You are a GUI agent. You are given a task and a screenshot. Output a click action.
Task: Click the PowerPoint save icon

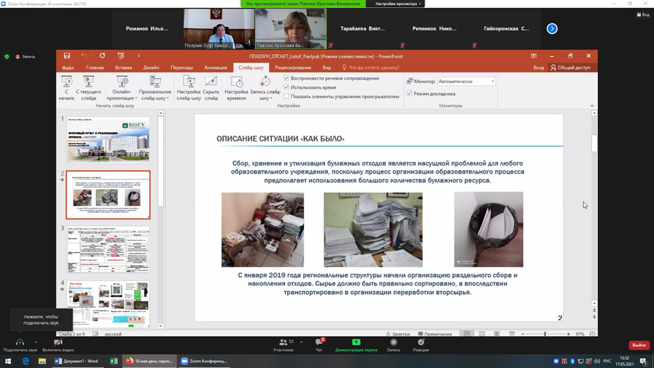click(67, 56)
